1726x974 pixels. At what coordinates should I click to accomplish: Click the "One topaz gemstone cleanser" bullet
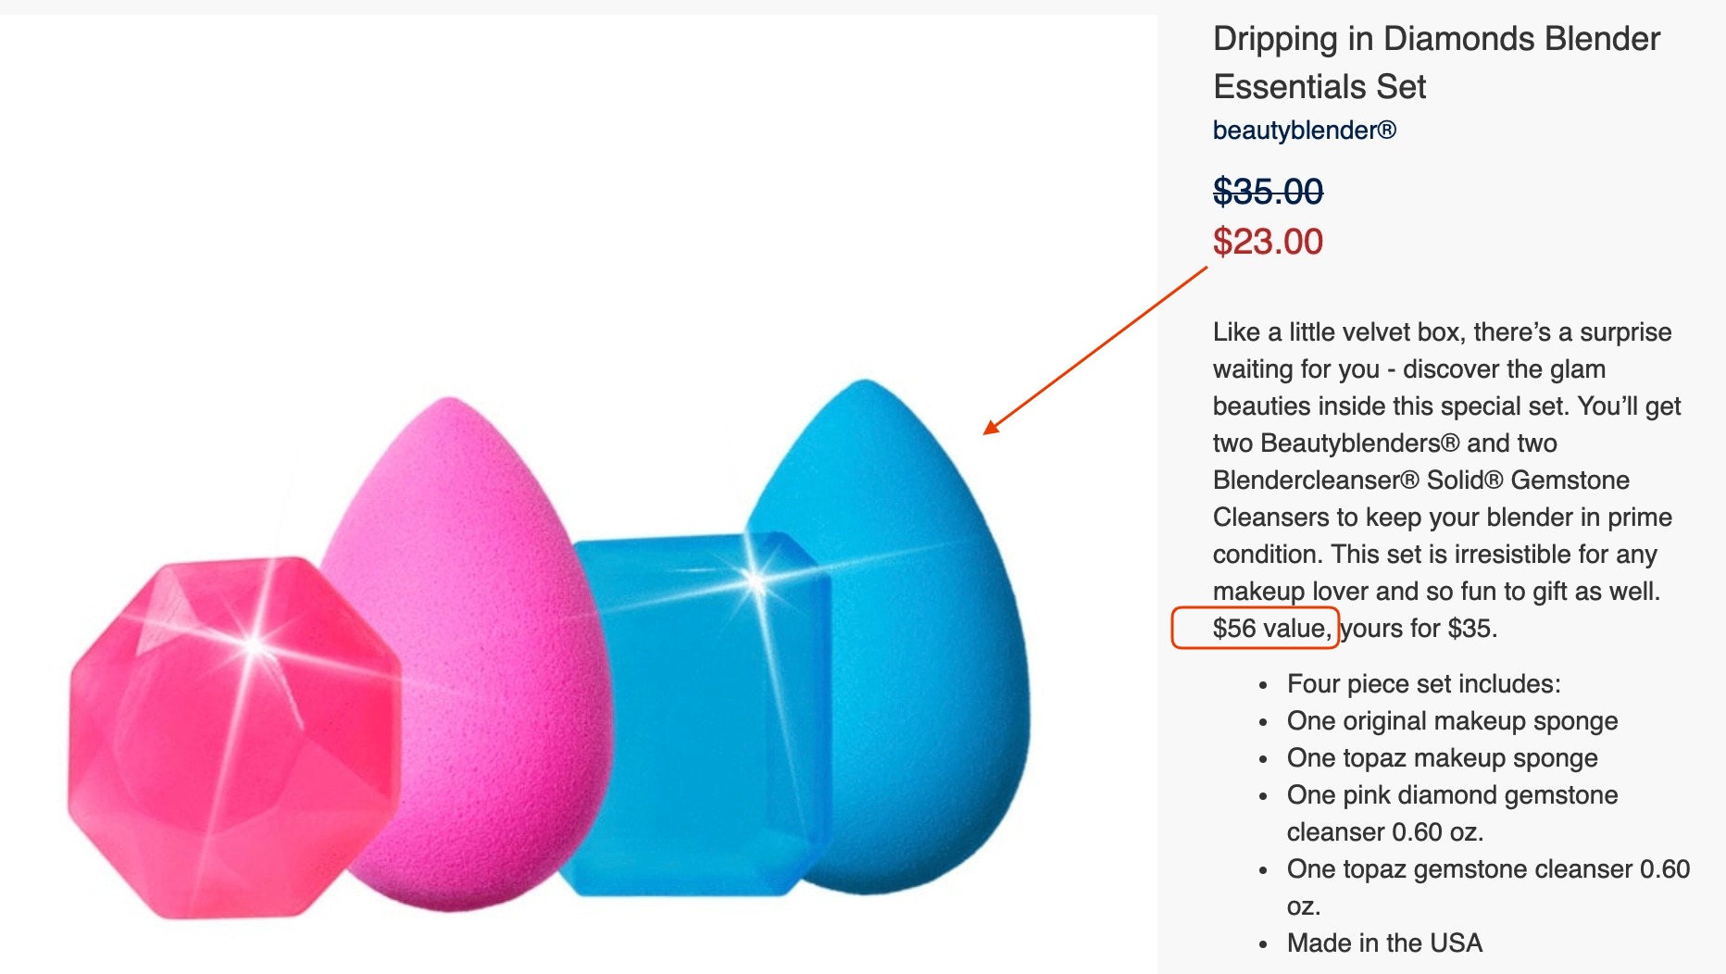1489,888
